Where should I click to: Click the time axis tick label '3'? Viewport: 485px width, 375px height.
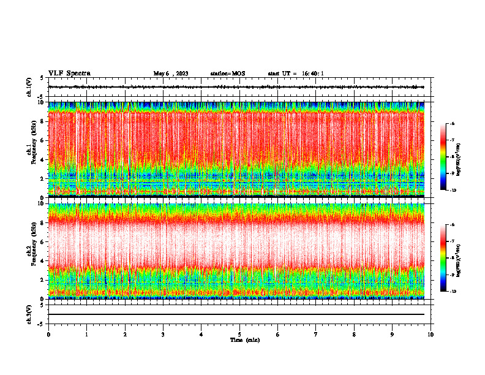163,335
